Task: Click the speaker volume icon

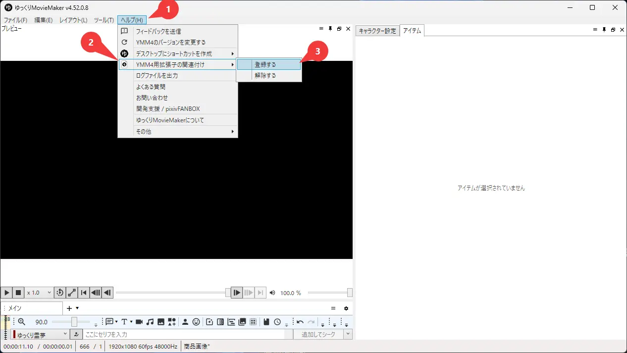Action: tap(272, 293)
